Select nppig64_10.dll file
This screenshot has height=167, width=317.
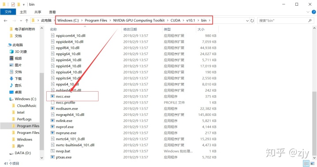click(68, 54)
